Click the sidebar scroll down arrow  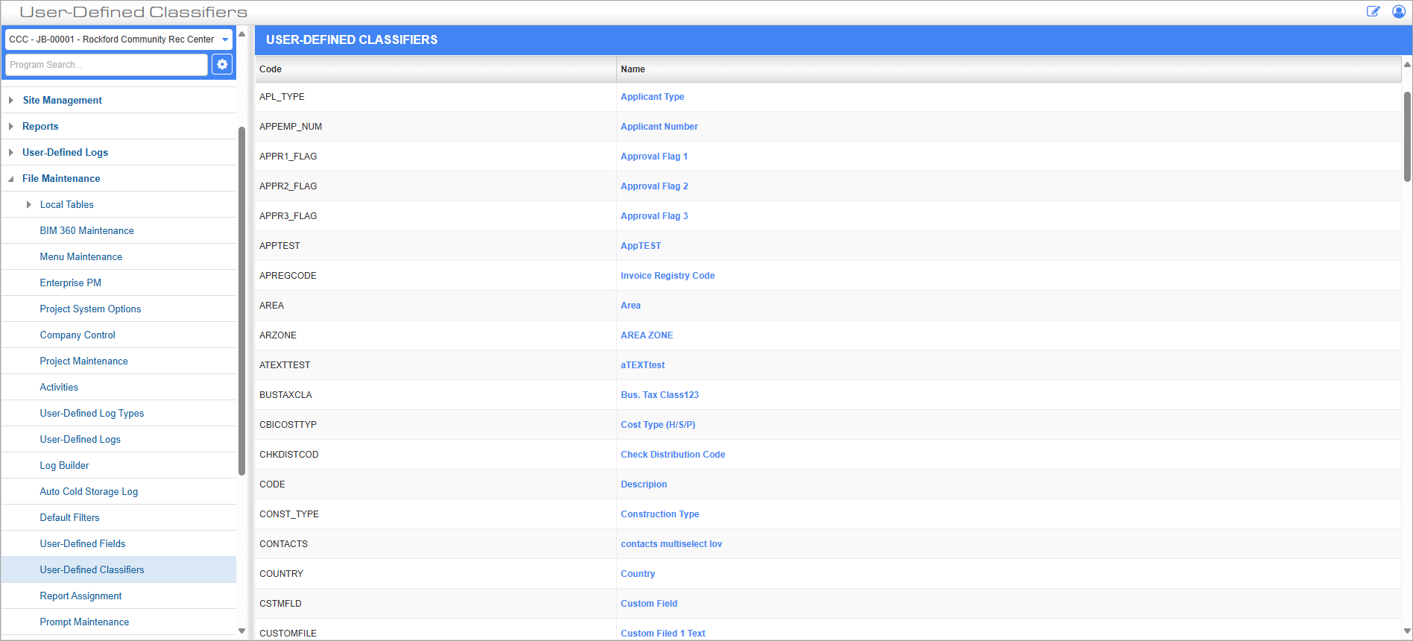[x=241, y=631]
